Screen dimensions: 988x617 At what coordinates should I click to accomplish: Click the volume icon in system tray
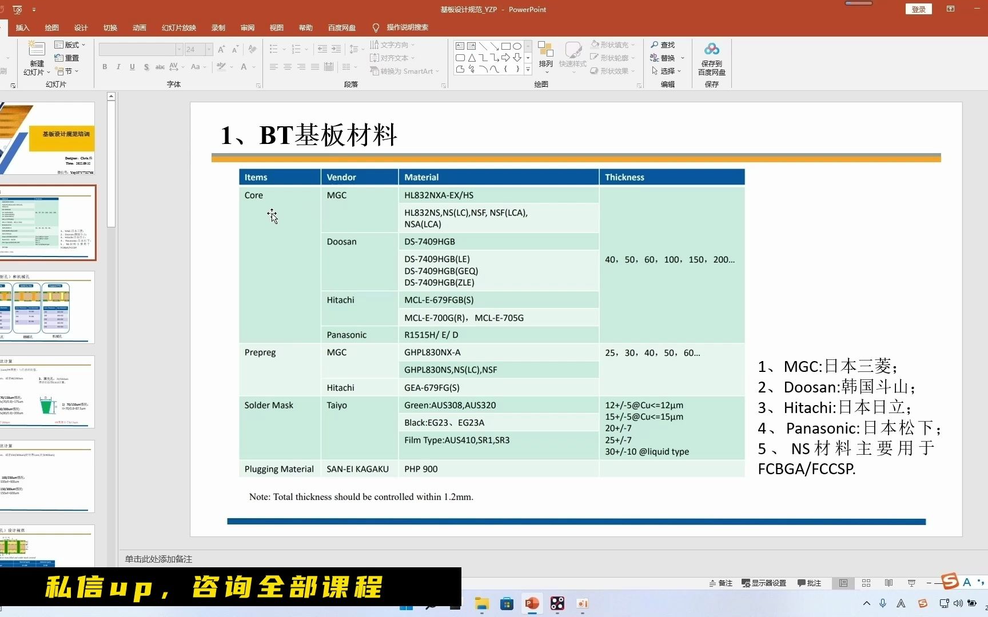tap(958, 603)
